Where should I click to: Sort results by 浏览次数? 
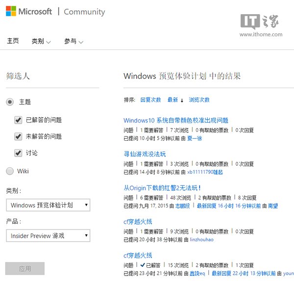pos(199,100)
